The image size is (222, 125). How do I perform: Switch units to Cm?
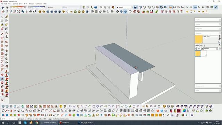199,7
